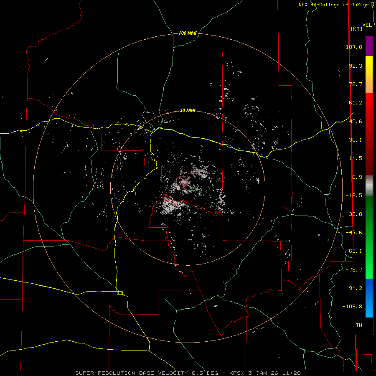Image resolution: width=376 pixels, height=376 pixels.
Task: Click the SUPER-RESOLUTION BASE VELOCITY caption text
Action: tap(132, 373)
